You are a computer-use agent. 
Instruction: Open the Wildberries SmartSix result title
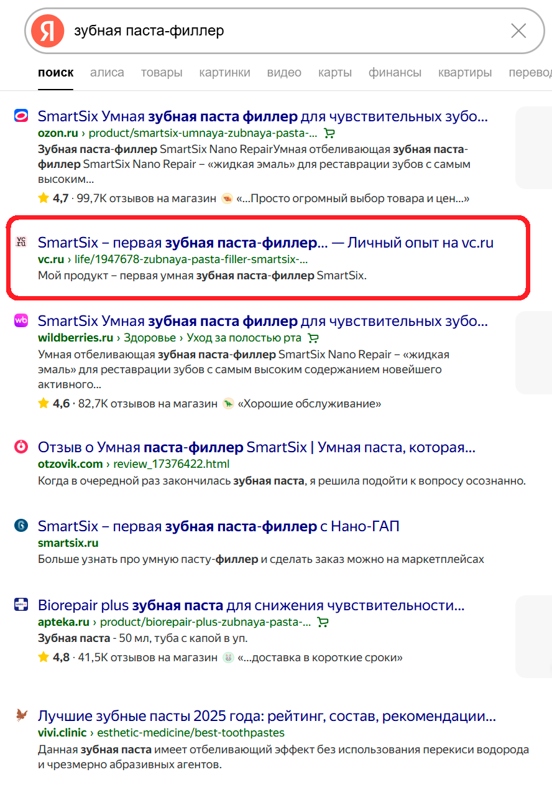[263, 322]
